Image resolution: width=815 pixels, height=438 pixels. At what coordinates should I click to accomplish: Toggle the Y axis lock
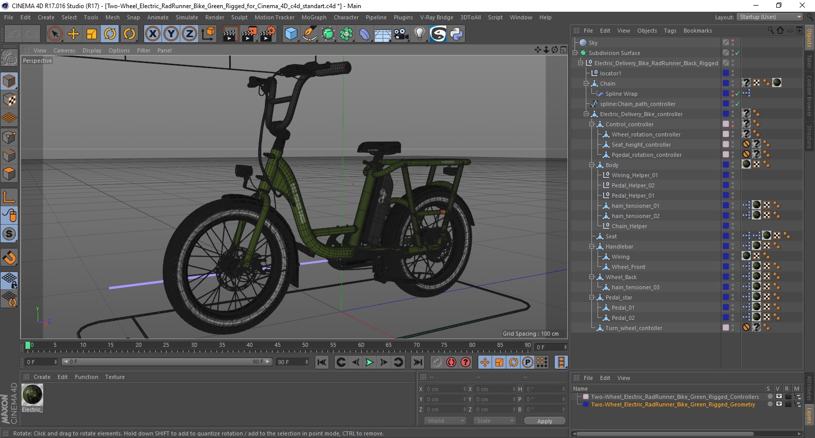(171, 34)
